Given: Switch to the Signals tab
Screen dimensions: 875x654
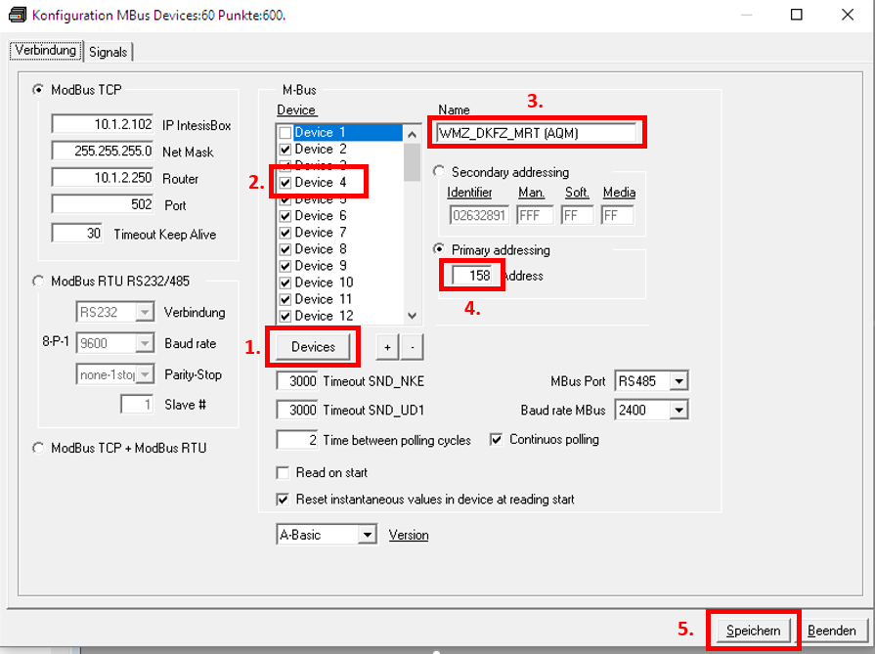Looking at the screenshot, I should (x=108, y=52).
